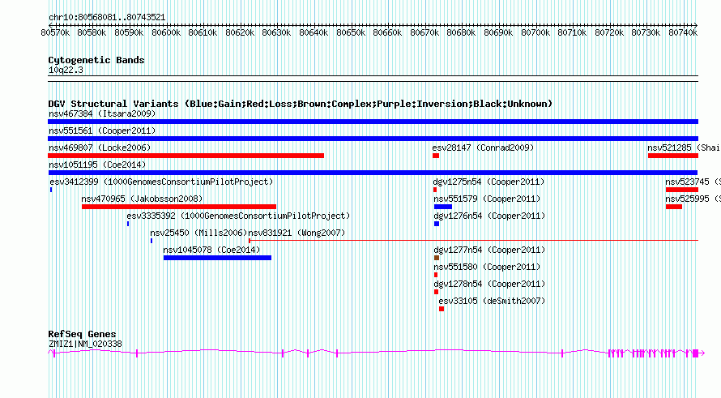
Task: Select the red nsv523745 loss bar
Action: pyautogui.click(x=682, y=190)
